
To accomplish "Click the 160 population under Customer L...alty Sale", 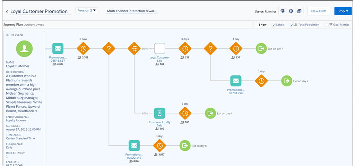I will (159, 129).
